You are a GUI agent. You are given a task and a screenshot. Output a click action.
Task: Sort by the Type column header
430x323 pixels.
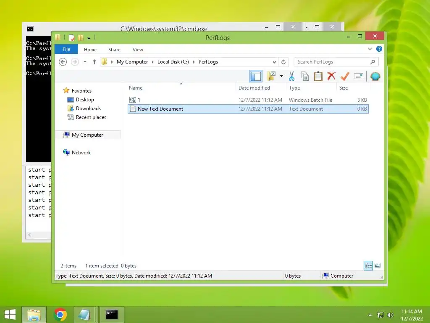311,88
